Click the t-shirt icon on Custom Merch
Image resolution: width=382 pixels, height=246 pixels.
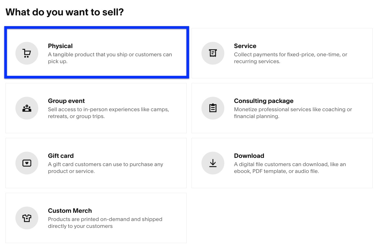(27, 218)
